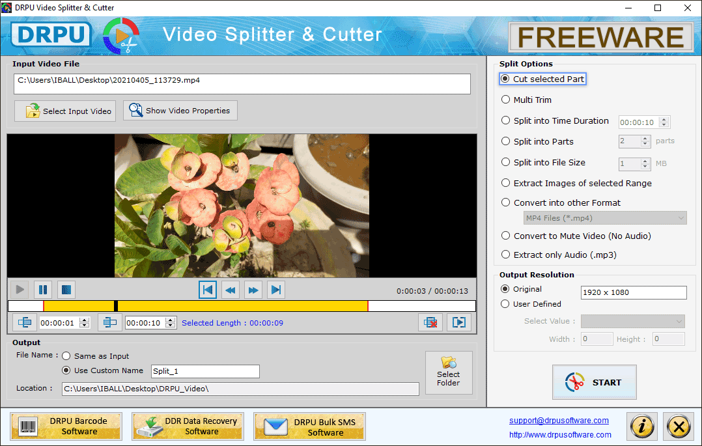This screenshot has width=702, height=446.
Task: Click the black playhead on timeline
Action: pyautogui.click(x=116, y=306)
